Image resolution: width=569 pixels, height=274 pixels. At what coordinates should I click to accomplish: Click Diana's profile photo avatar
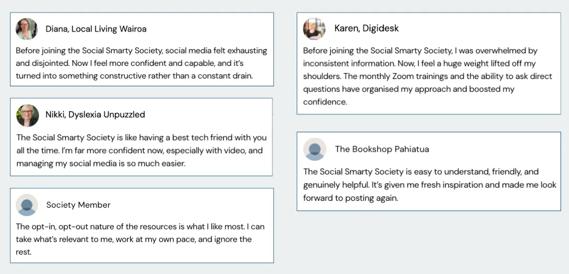pyautogui.click(x=27, y=29)
